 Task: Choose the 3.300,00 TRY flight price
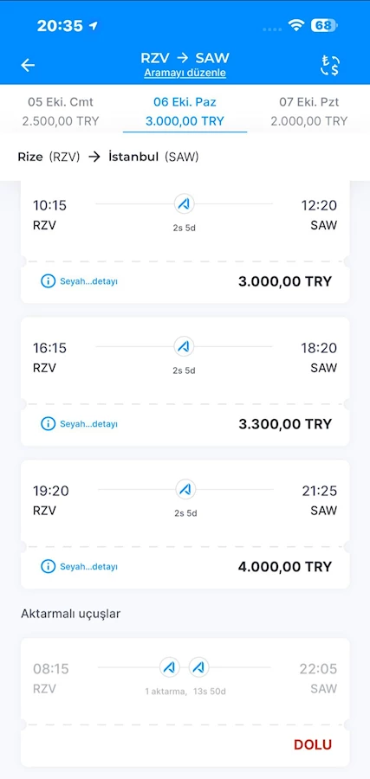click(285, 424)
